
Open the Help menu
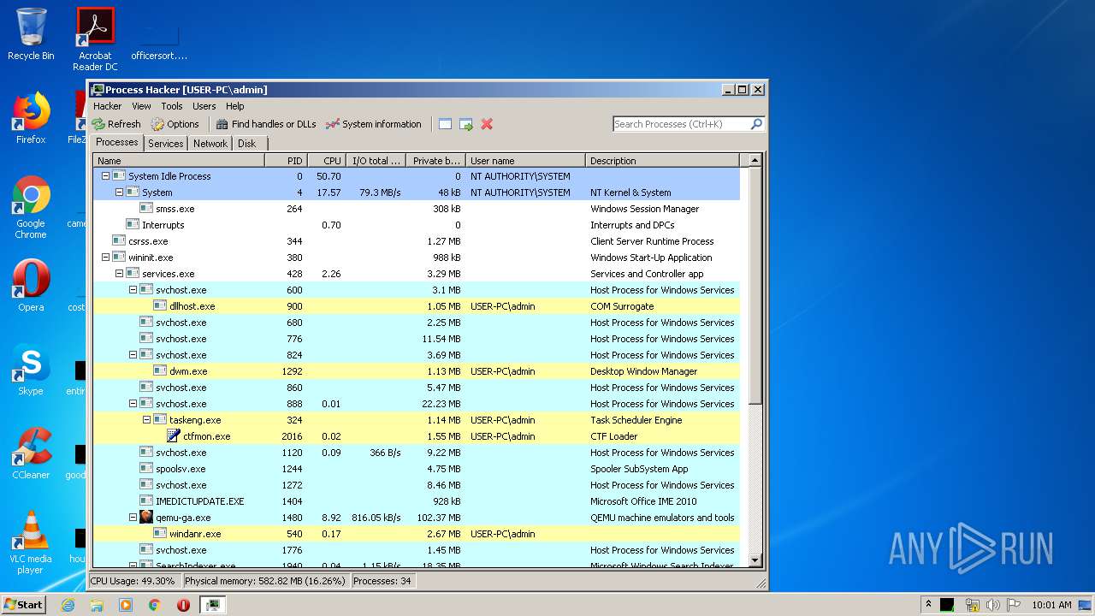(x=235, y=106)
